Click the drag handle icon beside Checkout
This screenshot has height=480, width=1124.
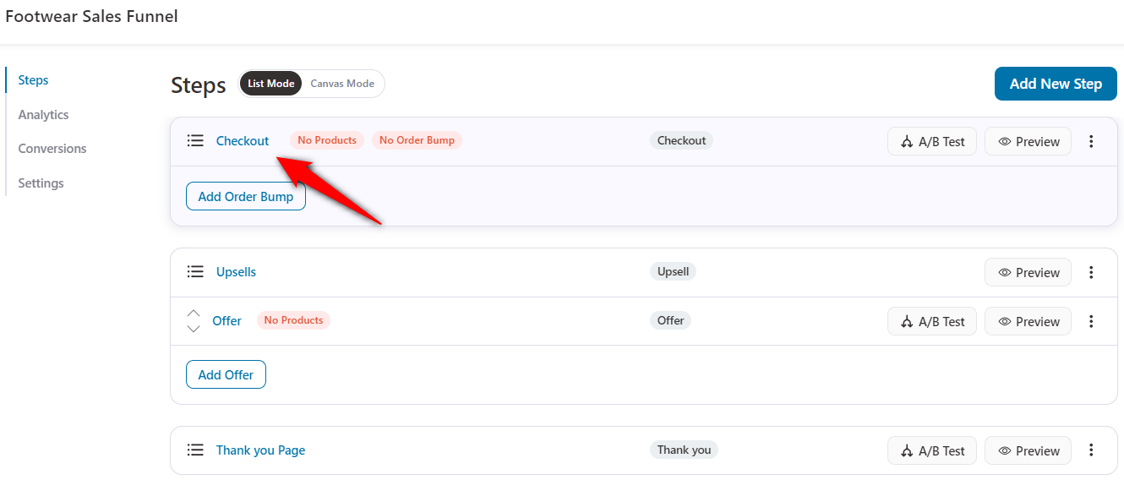click(x=195, y=140)
